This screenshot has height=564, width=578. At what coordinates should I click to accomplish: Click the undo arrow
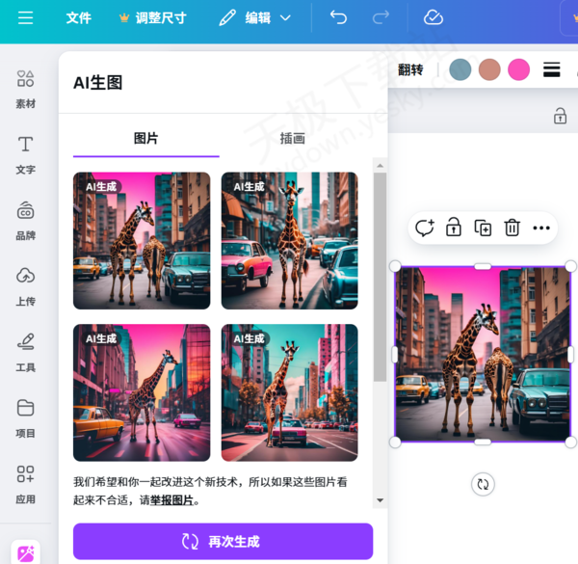(x=338, y=17)
